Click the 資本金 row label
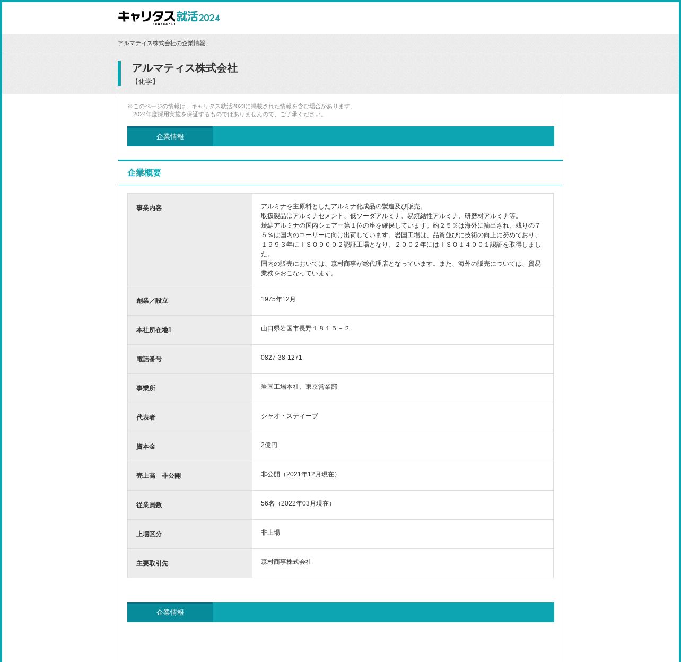Viewport: 681px width, 662px height. click(x=146, y=447)
